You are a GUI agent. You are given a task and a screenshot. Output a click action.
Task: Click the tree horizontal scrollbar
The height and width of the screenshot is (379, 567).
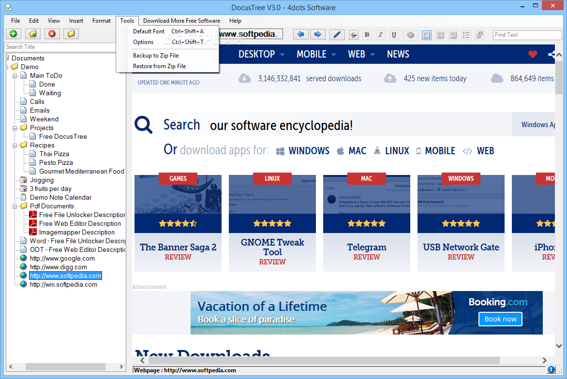click(x=65, y=366)
